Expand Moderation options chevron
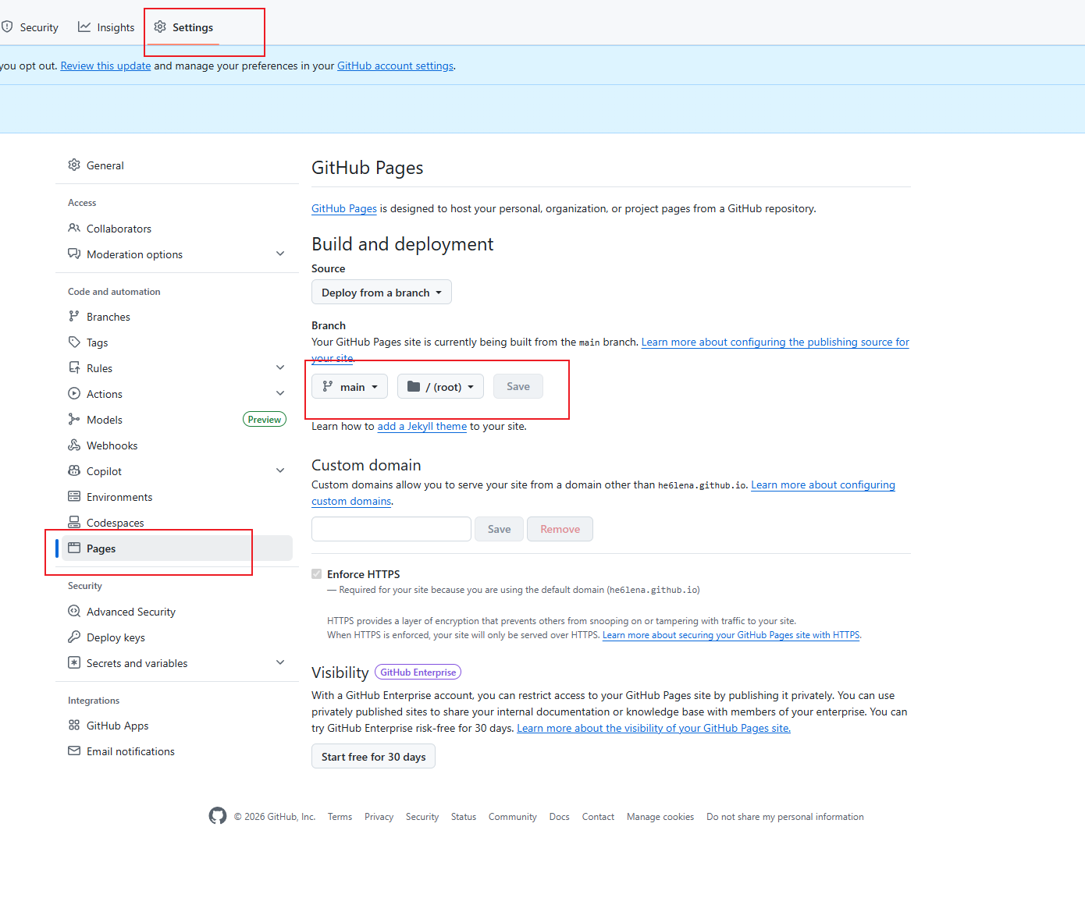The image size is (1085, 905). click(x=280, y=254)
